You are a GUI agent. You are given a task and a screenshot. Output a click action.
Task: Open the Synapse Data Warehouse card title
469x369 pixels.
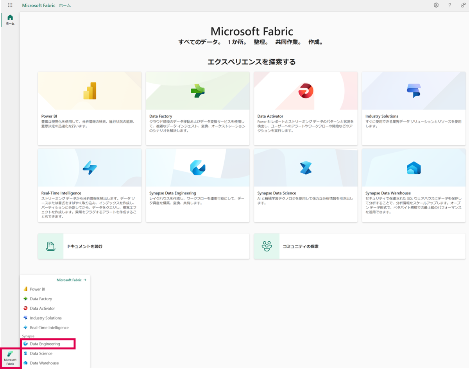[x=388, y=193]
